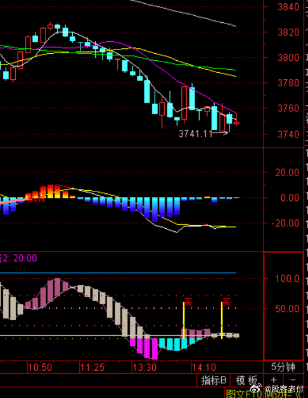308x398 pixels.
Task: Click the 13:30 time axis label
Action: (x=144, y=368)
